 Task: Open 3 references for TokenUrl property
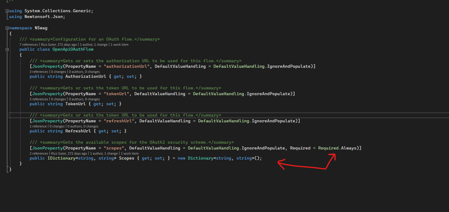click(38, 99)
